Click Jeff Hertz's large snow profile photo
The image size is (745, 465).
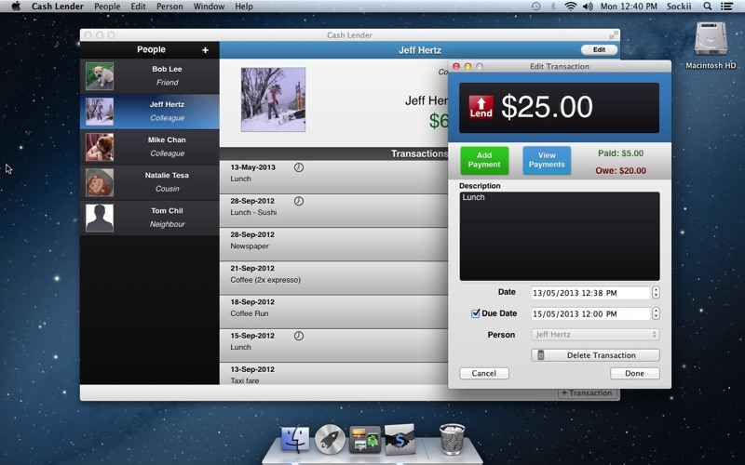pos(273,100)
